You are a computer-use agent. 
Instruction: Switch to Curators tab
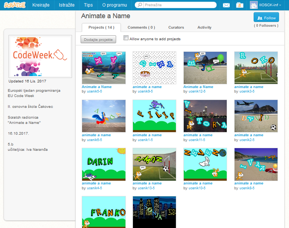176,27
